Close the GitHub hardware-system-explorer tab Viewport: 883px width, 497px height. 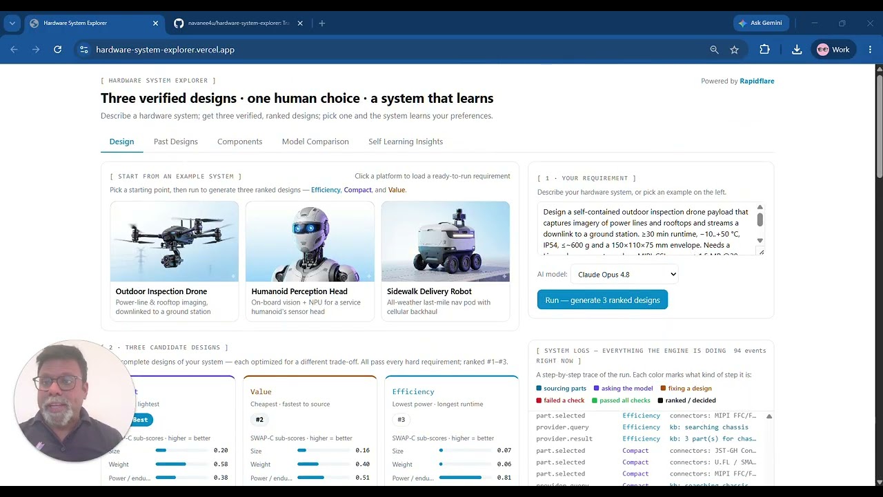tap(300, 23)
